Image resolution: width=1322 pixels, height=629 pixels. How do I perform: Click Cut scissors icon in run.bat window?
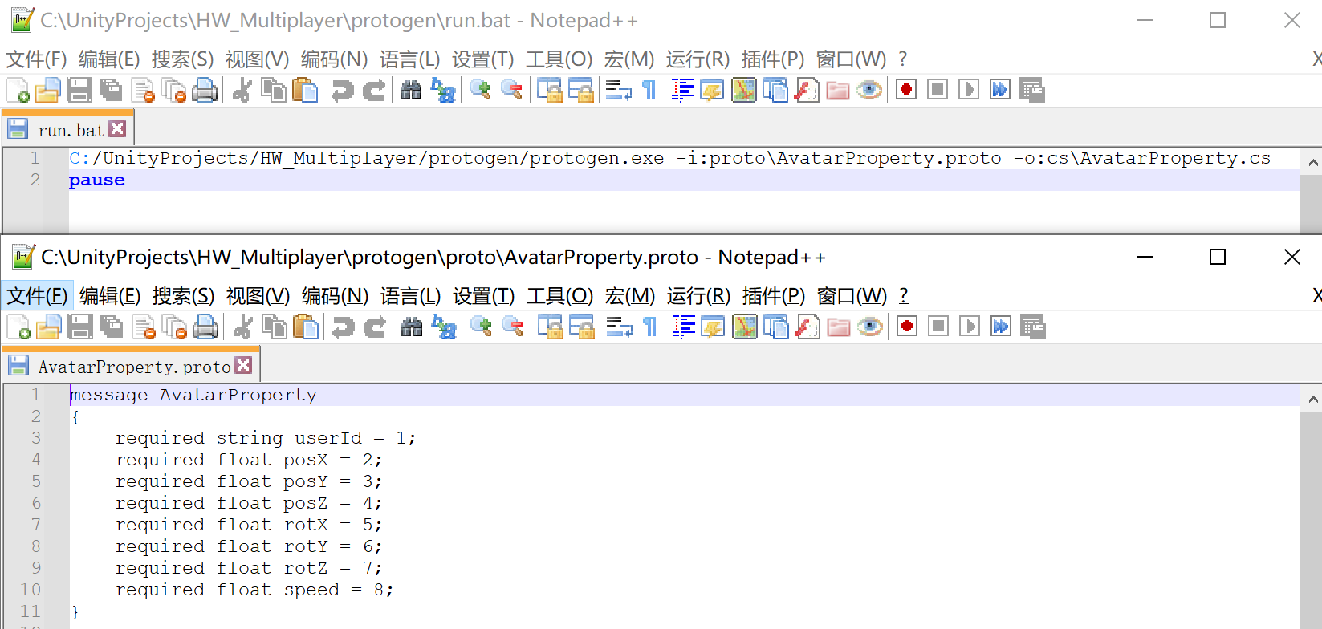pyautogui.click(x=242, y=90)
